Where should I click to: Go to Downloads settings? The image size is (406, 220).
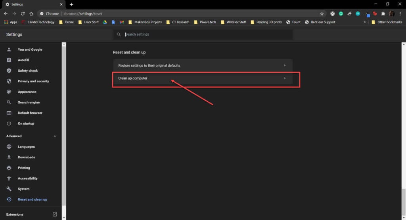[27, 157]
